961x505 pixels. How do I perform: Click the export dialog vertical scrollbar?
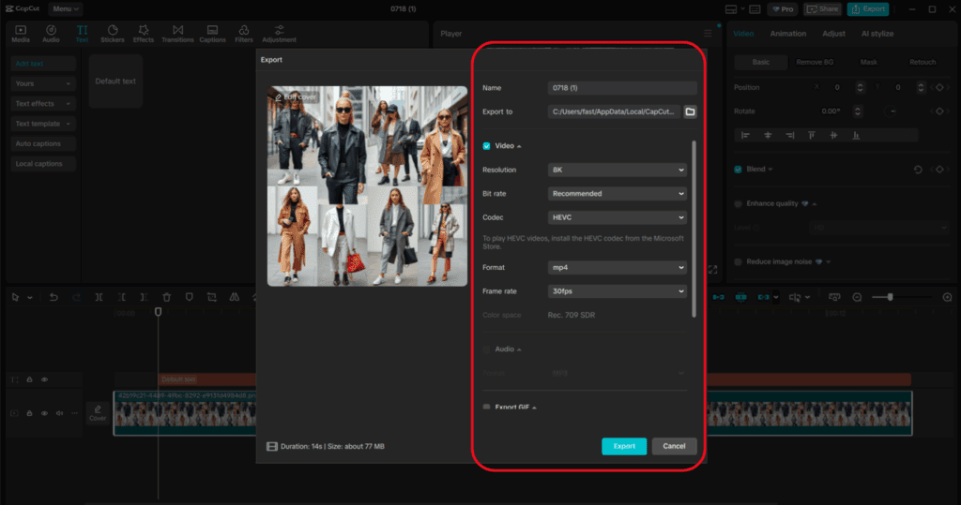point(694,230)
